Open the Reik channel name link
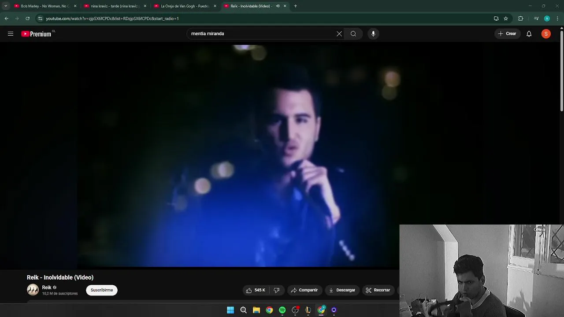564x317 pixels. 47,288
